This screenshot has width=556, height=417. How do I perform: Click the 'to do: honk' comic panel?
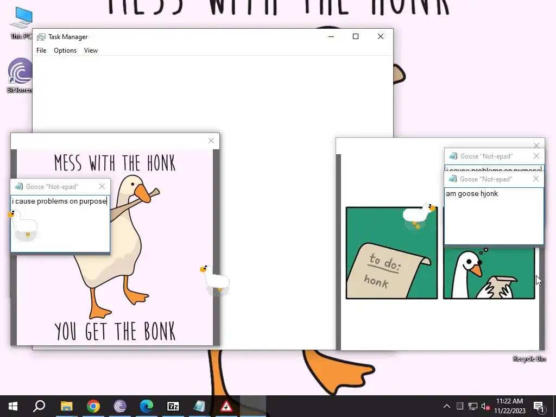pos(391,253)
